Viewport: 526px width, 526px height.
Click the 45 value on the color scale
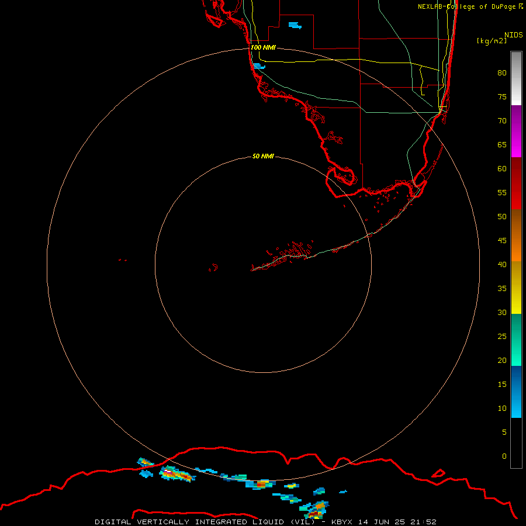[502, 241]
